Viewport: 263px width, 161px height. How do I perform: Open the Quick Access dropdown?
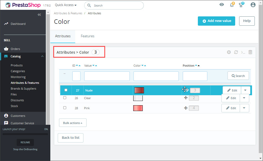point(65,5)
